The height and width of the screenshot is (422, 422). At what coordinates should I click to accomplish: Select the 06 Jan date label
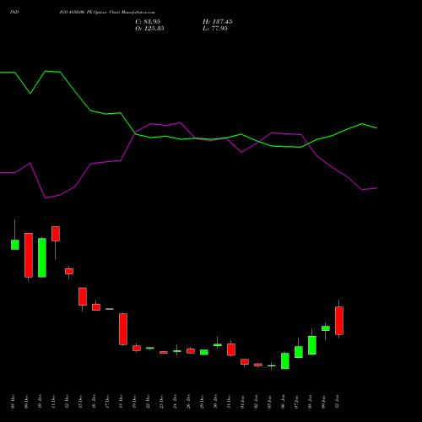click(283, 402)
